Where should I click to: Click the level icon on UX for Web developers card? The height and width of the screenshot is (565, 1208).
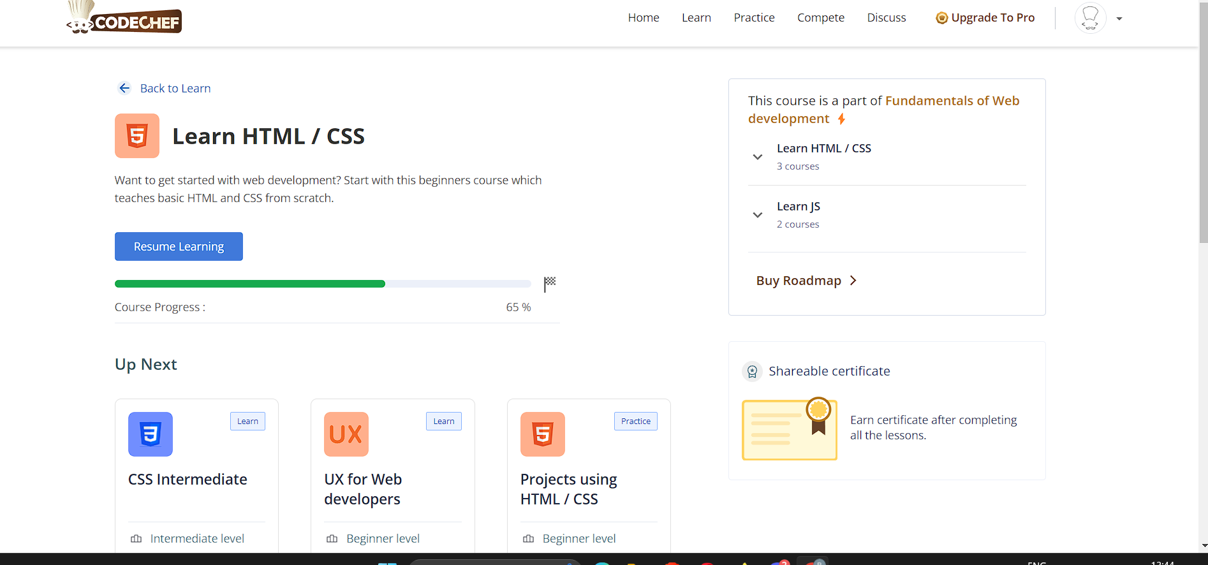[x=332, y=539]
